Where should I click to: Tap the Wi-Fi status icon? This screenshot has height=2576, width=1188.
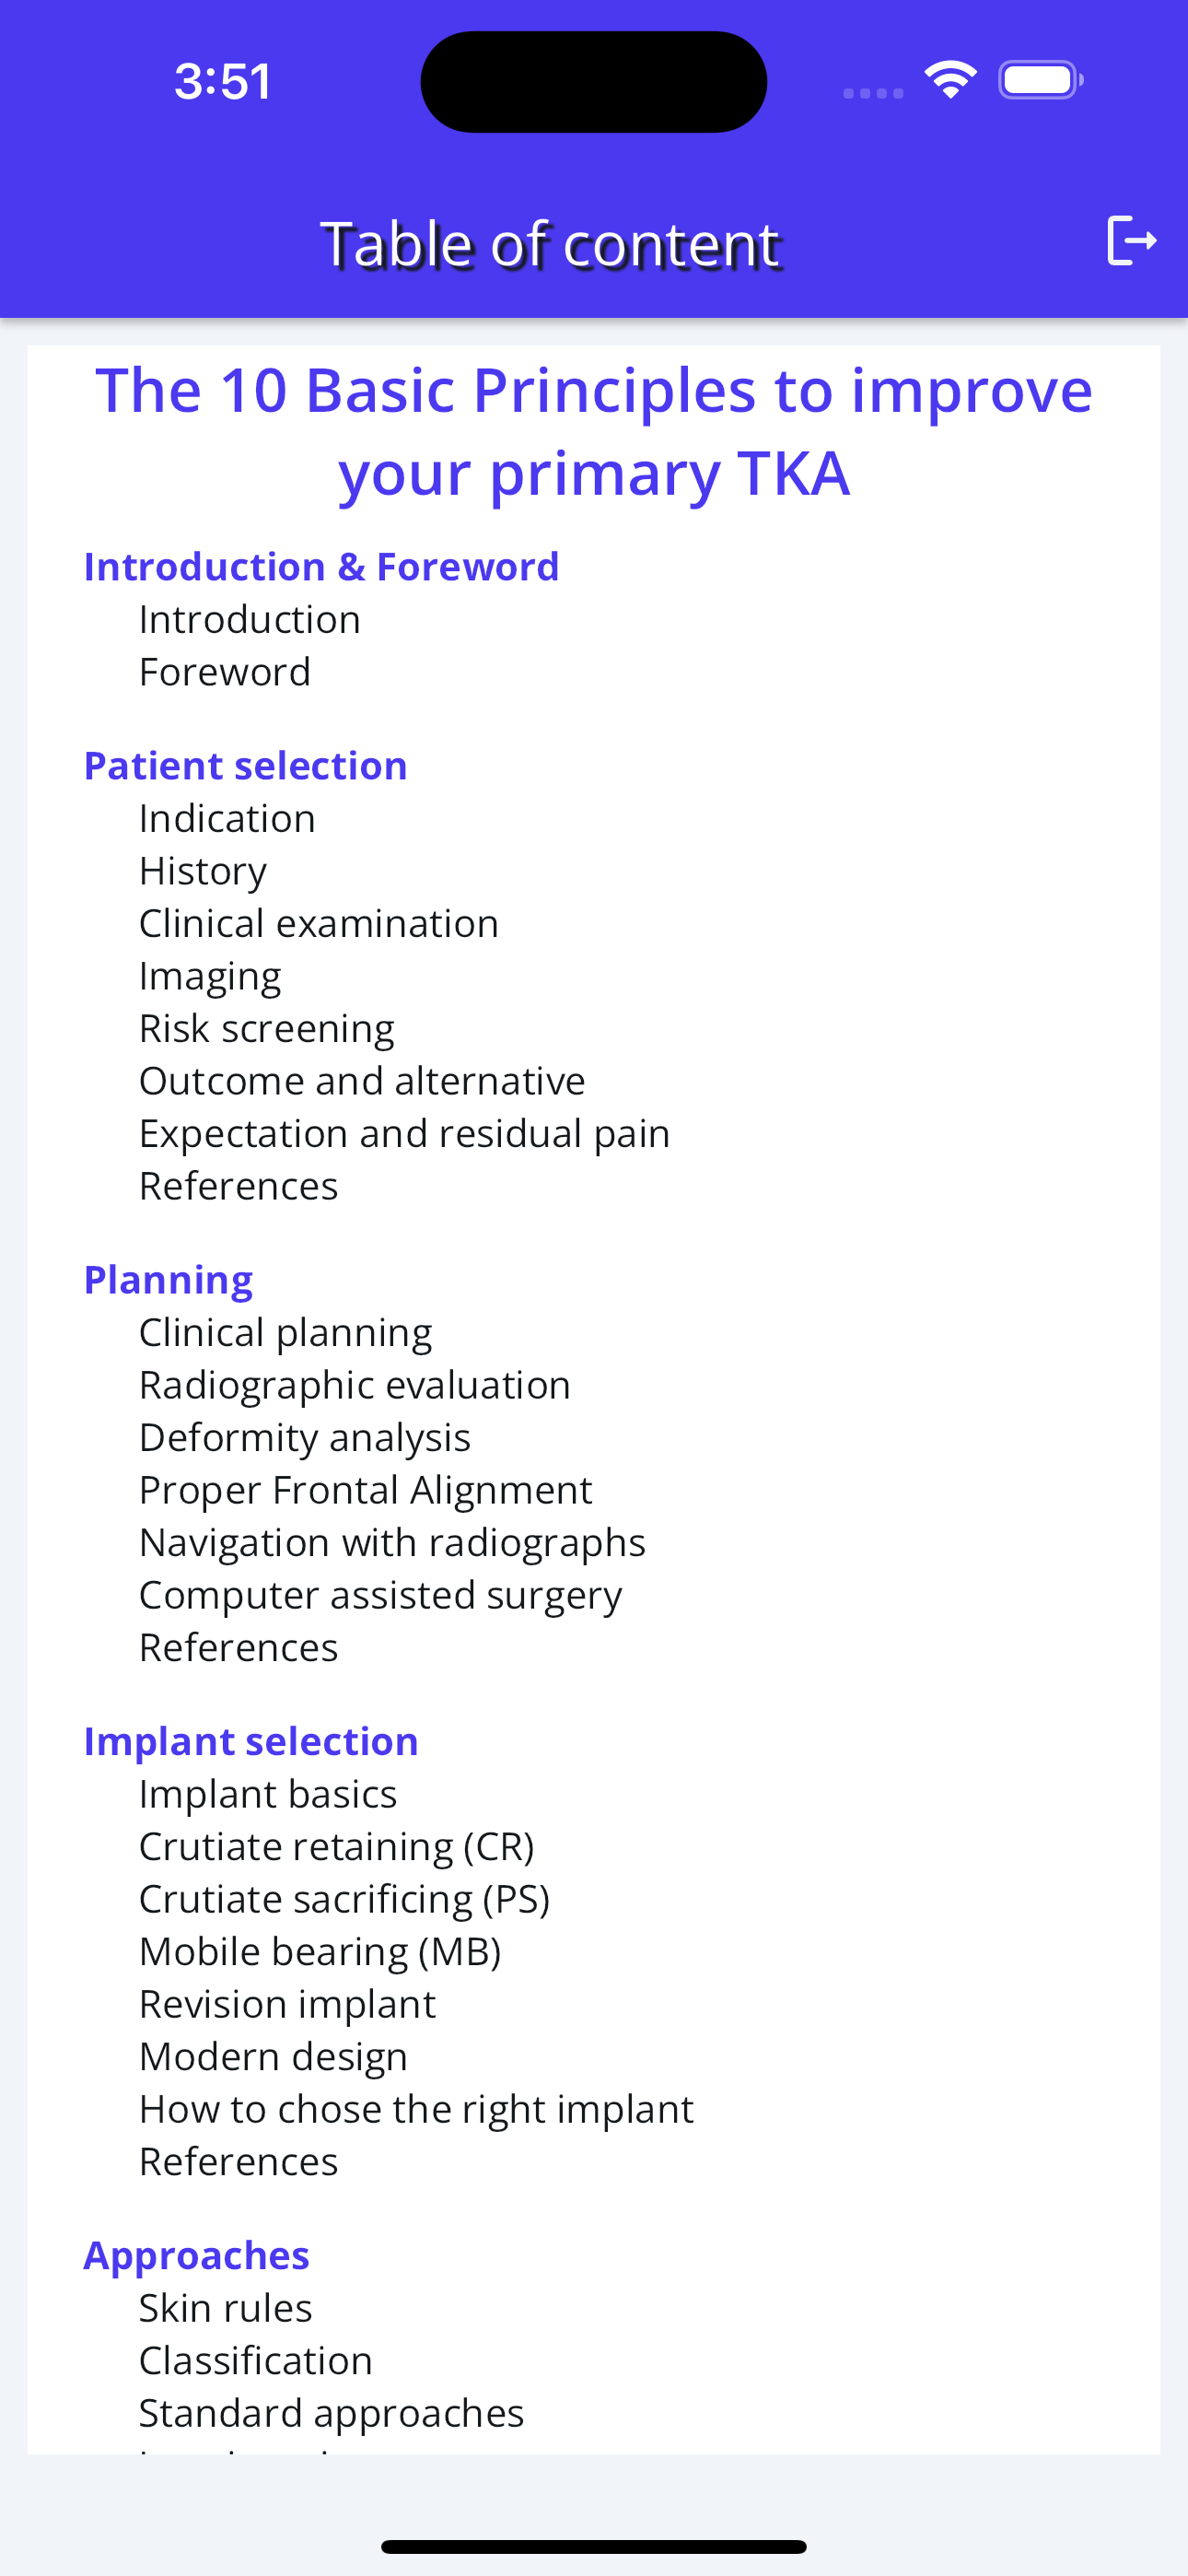[x=950, y=80]
